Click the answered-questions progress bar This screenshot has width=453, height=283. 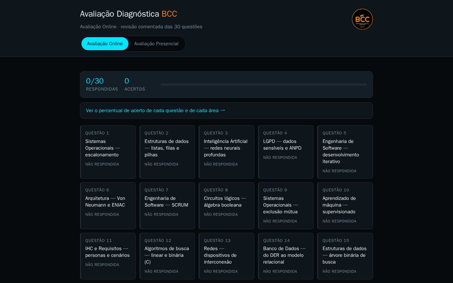(264, 85)
